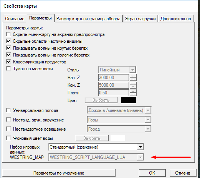Decrease the Кон. Z value with down arrow
The width and height of the screenshot is (200, 178).
[133, 87]
